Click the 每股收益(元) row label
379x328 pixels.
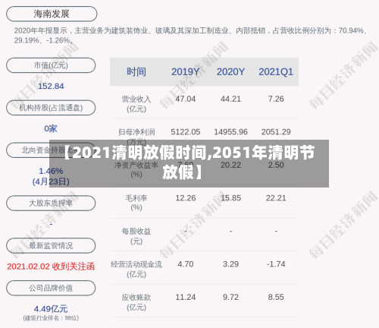[x=136, y=236]
